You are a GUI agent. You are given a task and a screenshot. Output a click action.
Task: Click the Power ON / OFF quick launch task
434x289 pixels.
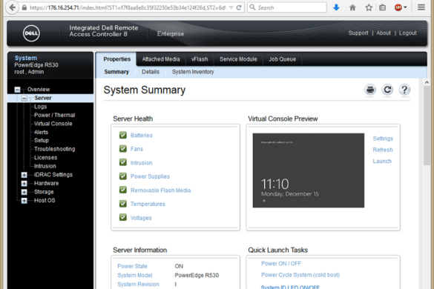(281, 264)
